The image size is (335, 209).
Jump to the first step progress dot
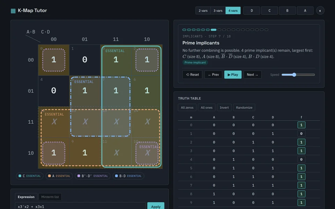click(184, 30)
